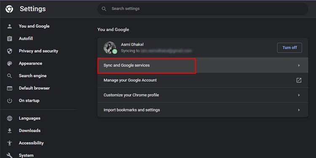Image resolution: width=316 pixels, height=158 pixels.
Task: Go to Privacy and security
Action: 38,51
